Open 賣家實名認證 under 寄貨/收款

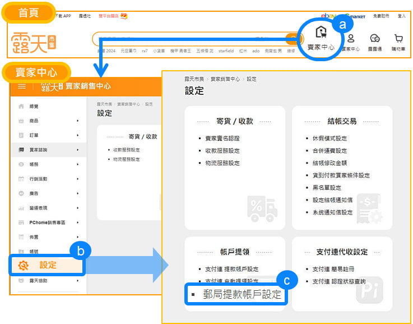tap(221, 138)
